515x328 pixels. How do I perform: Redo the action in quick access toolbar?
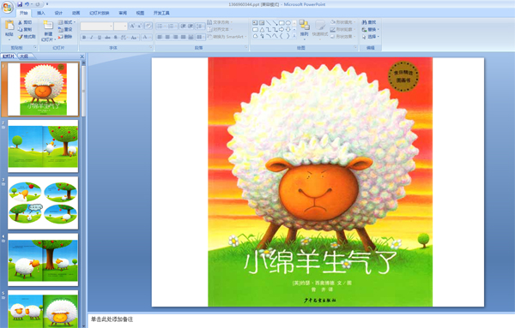point(38,4)
